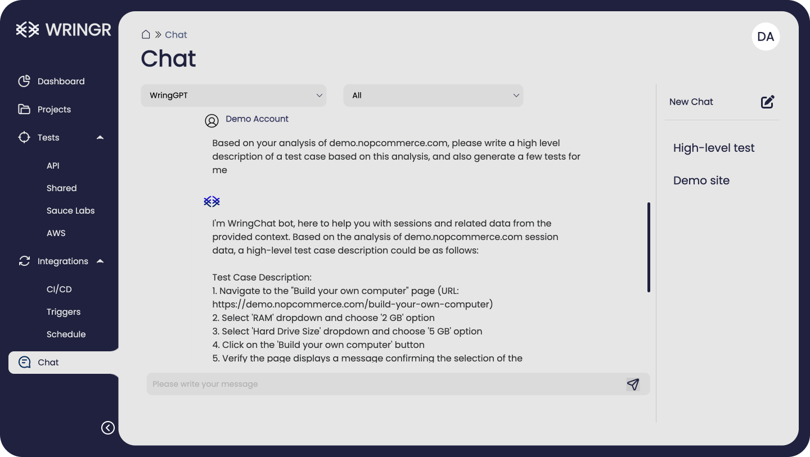
Task: Click the step '3. Select Hard Drive Size' line
Action: (348, 331)
